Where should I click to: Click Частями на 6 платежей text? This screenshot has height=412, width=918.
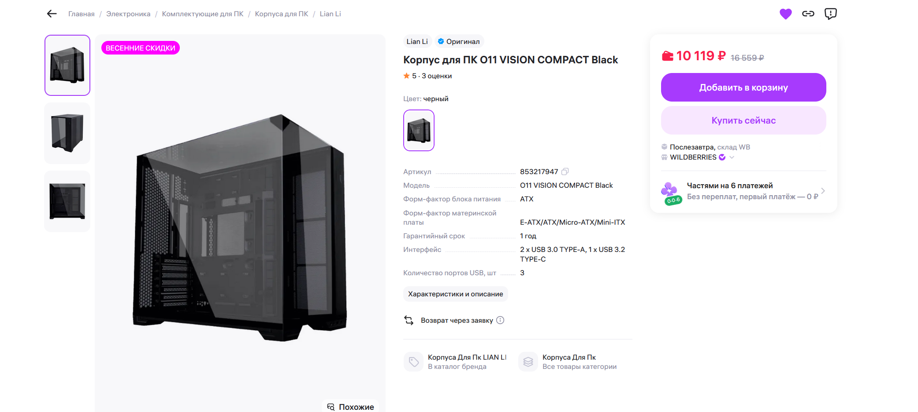tap(730, 186)
